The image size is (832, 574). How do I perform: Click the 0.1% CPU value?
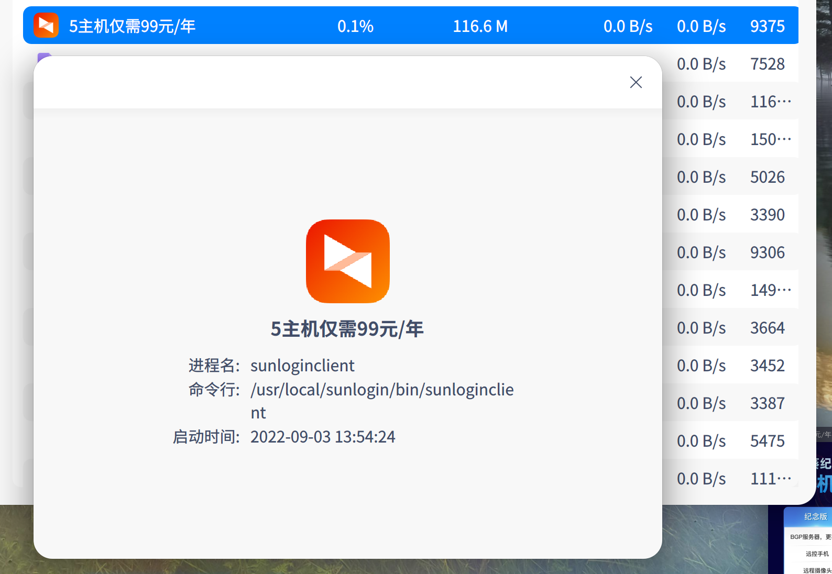355,26
